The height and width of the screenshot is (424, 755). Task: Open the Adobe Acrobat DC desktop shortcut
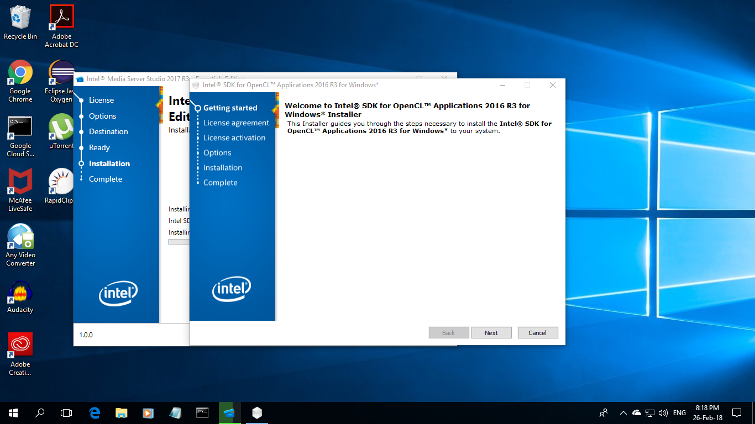point(61,26)
